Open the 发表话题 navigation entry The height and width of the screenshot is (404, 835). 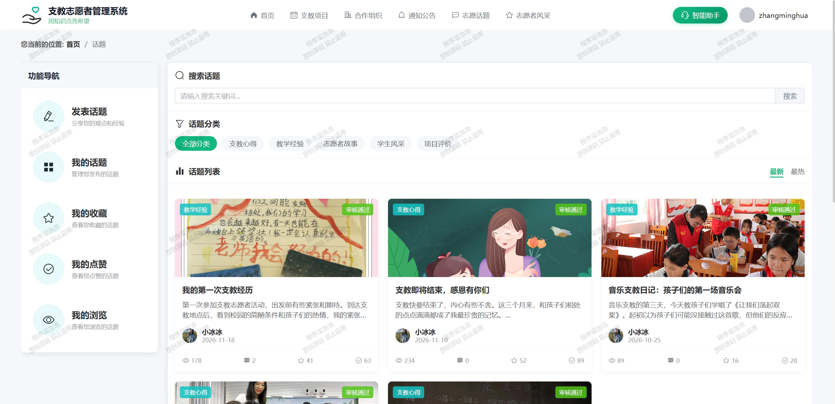[x=89, y=116]
